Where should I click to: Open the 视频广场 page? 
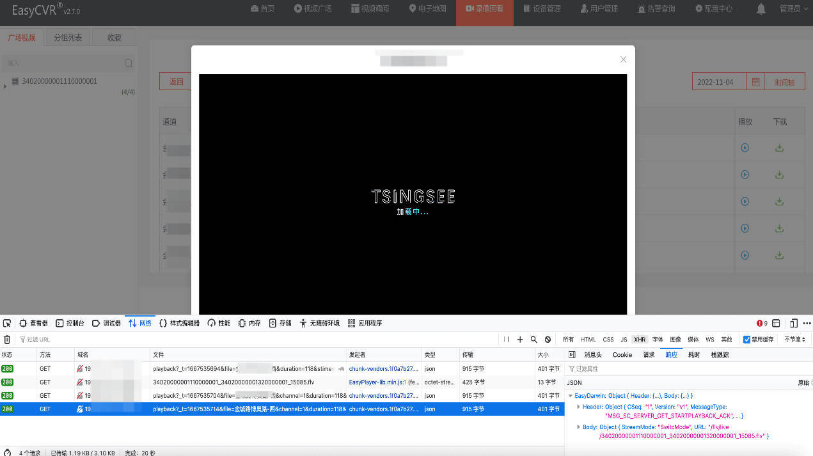(x=313, y=9)
